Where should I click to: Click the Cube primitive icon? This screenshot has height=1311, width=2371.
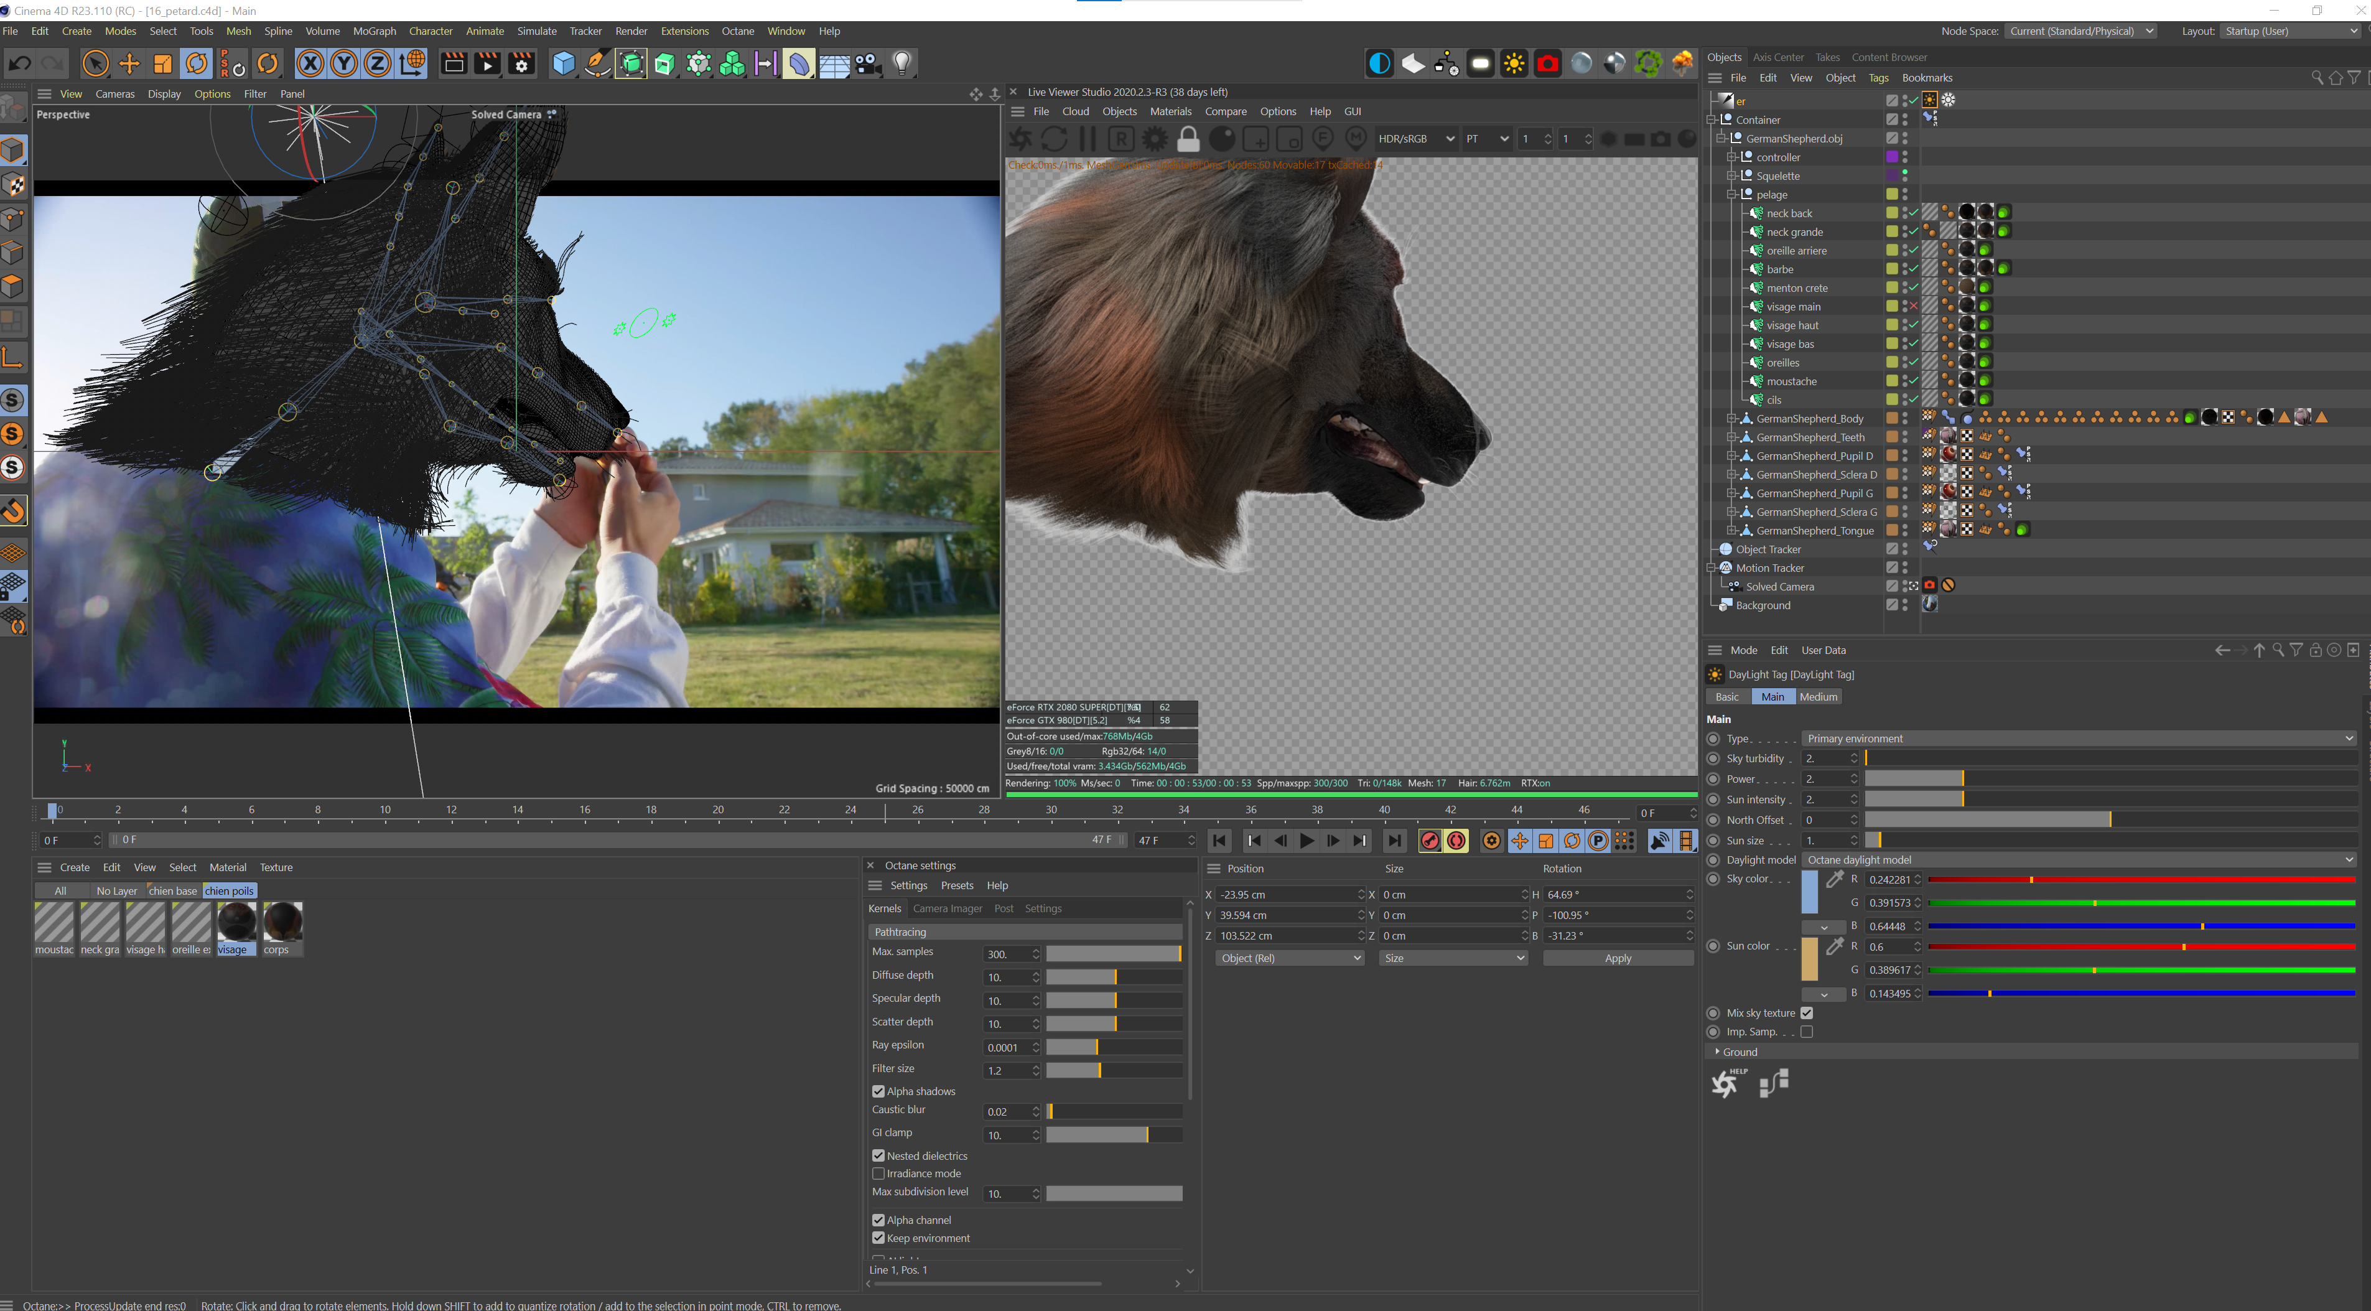[x=563, y=63]
